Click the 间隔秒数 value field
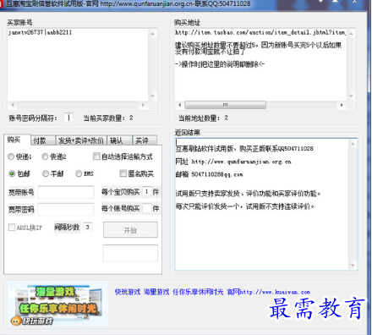The image size is (372, 335). coord(88,227)
